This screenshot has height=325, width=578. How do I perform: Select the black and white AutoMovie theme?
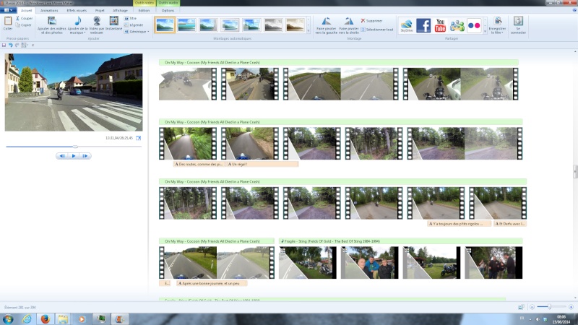coord(273,25)
